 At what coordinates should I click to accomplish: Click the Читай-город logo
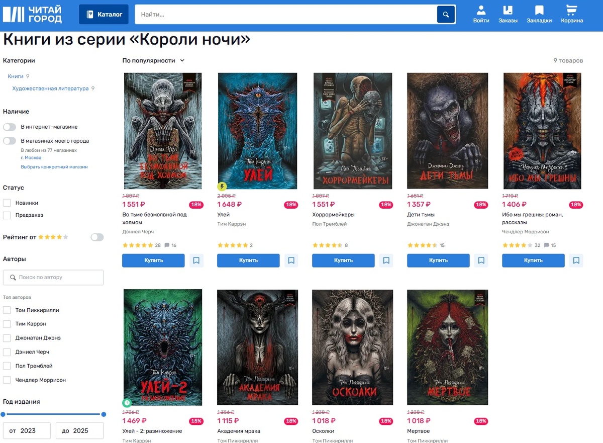coord(33,15)
